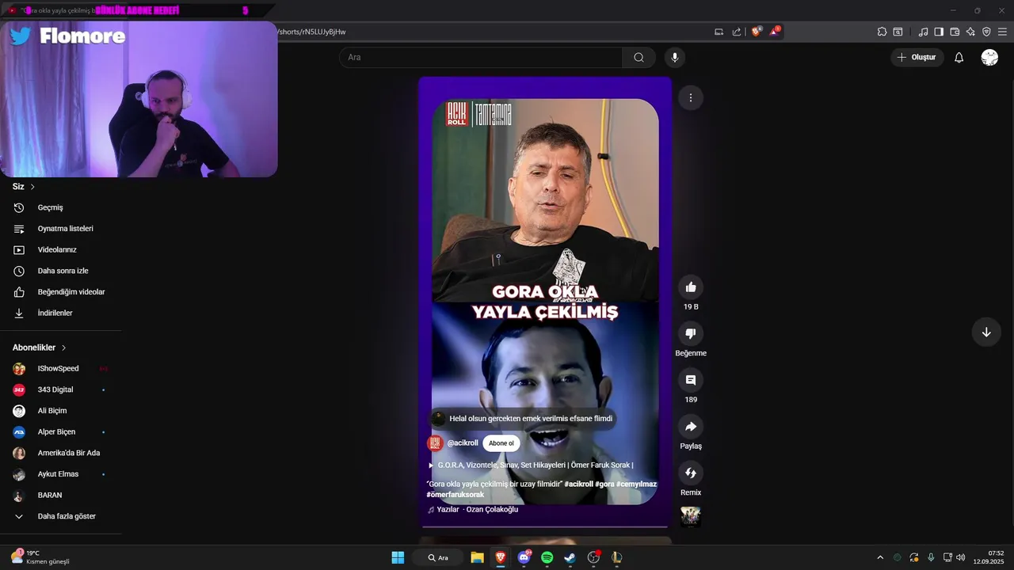1014x570 pixels.
Task: Share the short via Paylaş
Action: coord(691,427)
